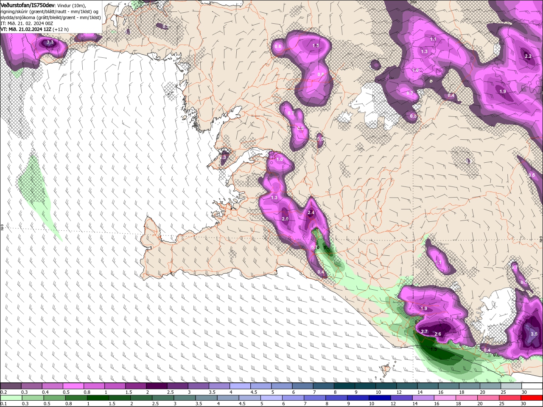Image resolution: width=543 pixels, height=407 pixels.
Task: Select the 0.70 value label on the map
Action: click(x=315, y=247)
